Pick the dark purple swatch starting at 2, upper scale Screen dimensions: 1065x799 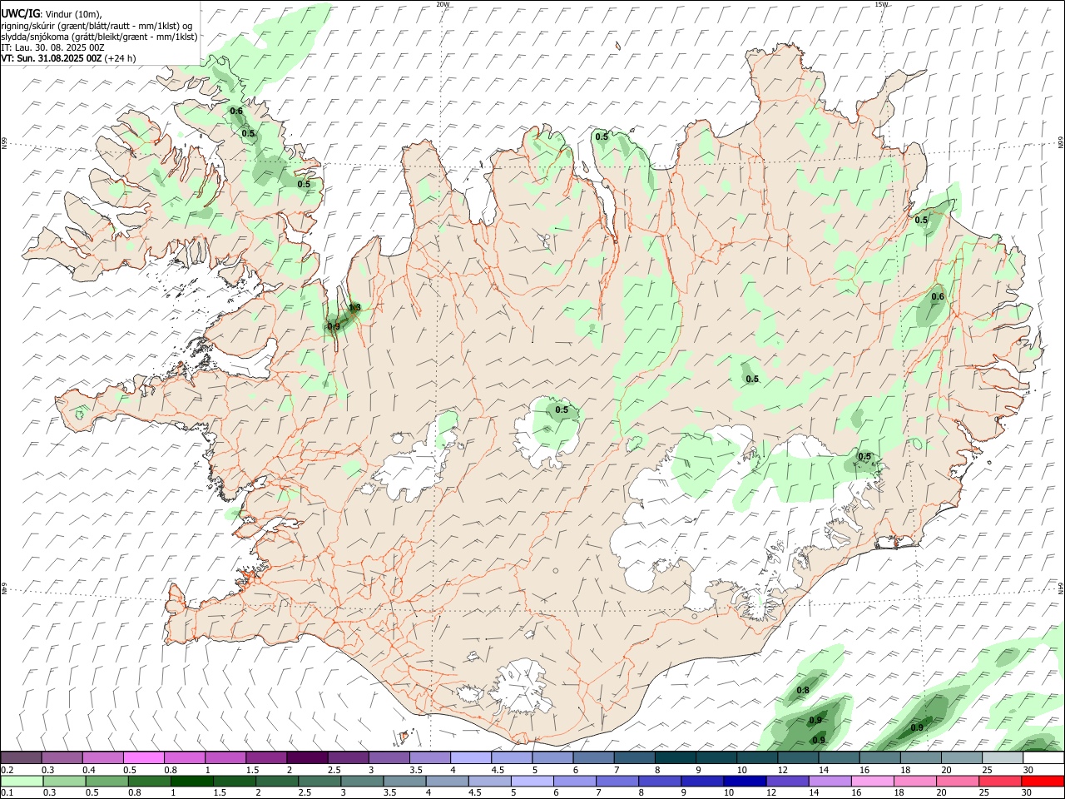pyautogui.click(x=306, y=757)
